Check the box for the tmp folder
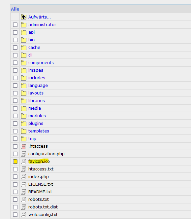191x219 pixels. coord(15,139)
